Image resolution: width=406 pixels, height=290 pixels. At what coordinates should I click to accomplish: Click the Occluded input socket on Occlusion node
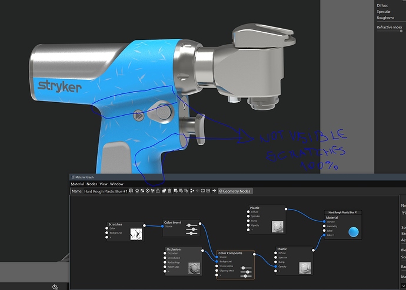click(x=165, y=254)
